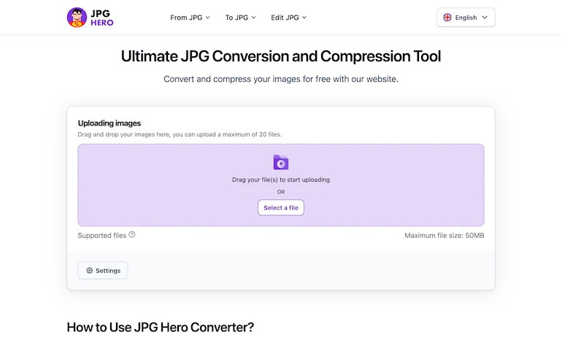Click the Select a file button

[281, 207]
